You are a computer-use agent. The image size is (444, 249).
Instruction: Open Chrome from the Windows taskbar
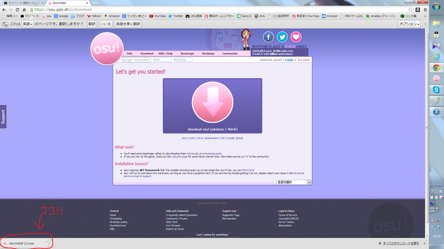pos(436,68)
